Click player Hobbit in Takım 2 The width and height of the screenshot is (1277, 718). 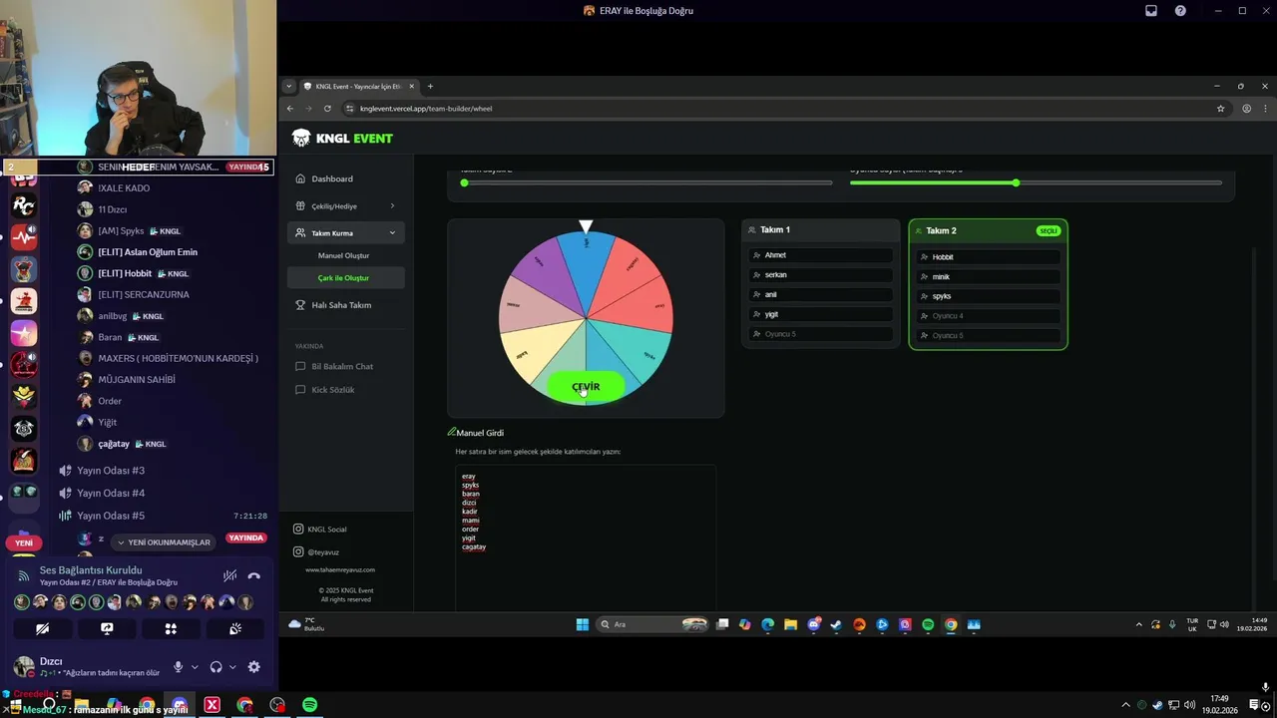988,256
